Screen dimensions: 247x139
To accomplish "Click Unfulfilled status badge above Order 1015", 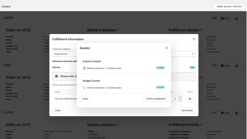I will pyautogui.click(x=8, y=18).
